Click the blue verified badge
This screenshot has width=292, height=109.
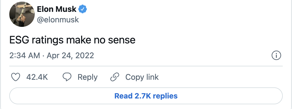83,9
